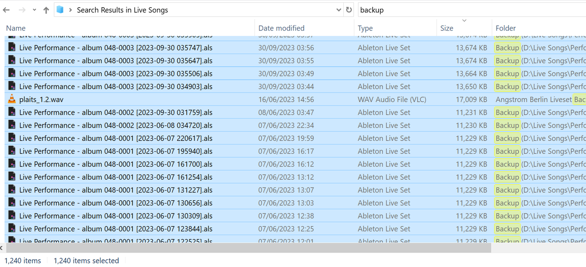Expand the address bar breadcrumb chevron

click(x=71, y=10)
